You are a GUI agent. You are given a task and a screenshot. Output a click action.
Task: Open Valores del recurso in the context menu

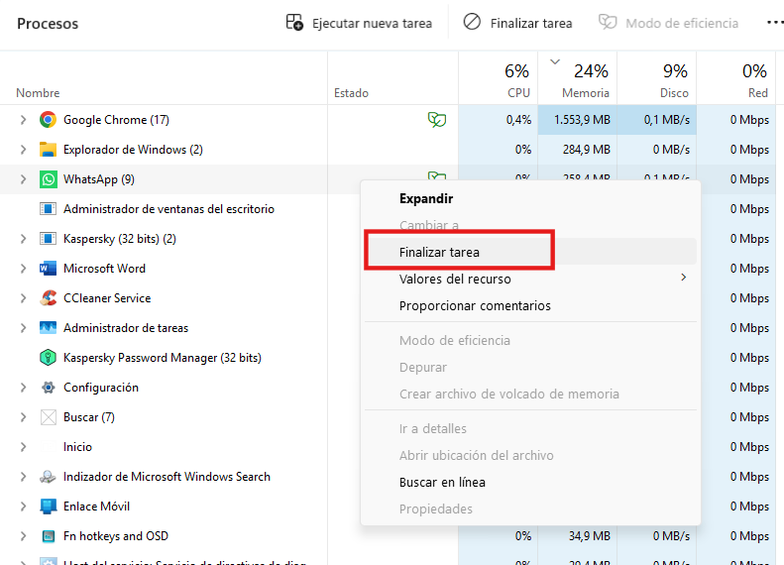[x=530, y=279]
